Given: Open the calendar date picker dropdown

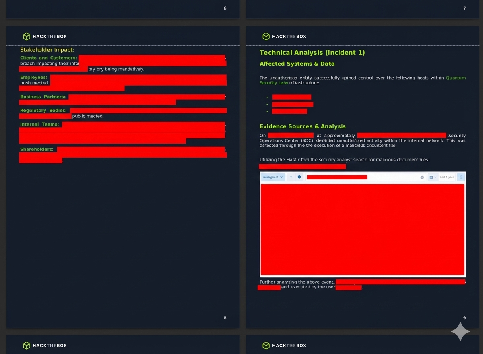Looking at the screenshot, I should (x=433, y=177).
